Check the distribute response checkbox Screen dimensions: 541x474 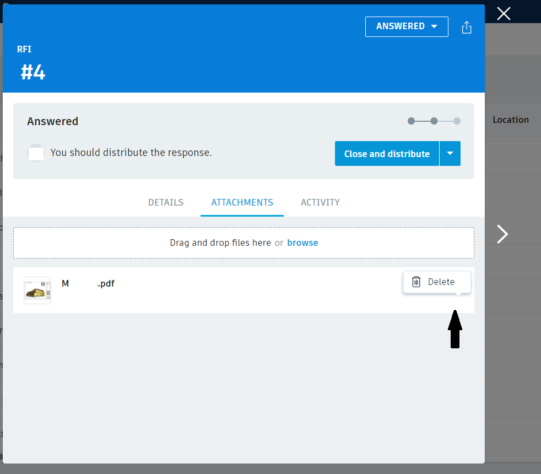point(36,153)
